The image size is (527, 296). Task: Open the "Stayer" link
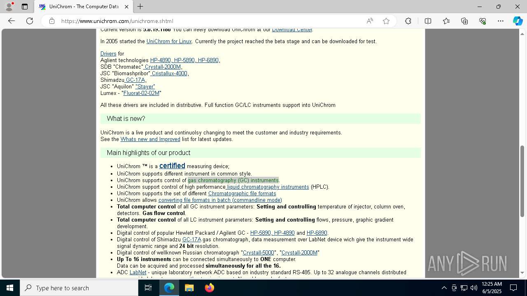(x=145, y=87)
